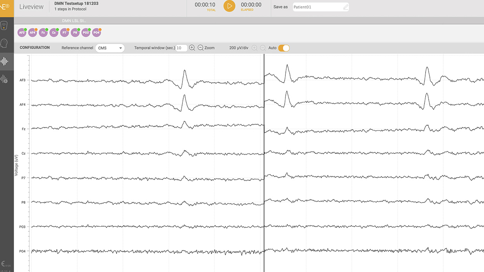Click the Liveview title in header
The width and height of the screenshot is (484, 272).
(x=31, y=7)
